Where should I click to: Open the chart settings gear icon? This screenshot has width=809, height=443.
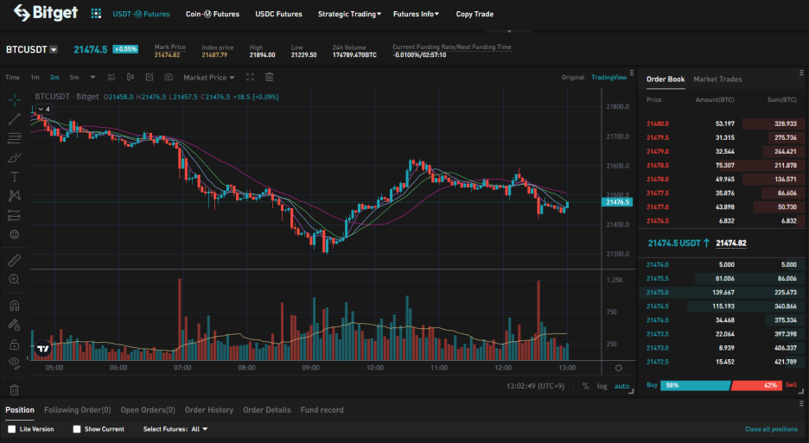click(x=619, y=368)
